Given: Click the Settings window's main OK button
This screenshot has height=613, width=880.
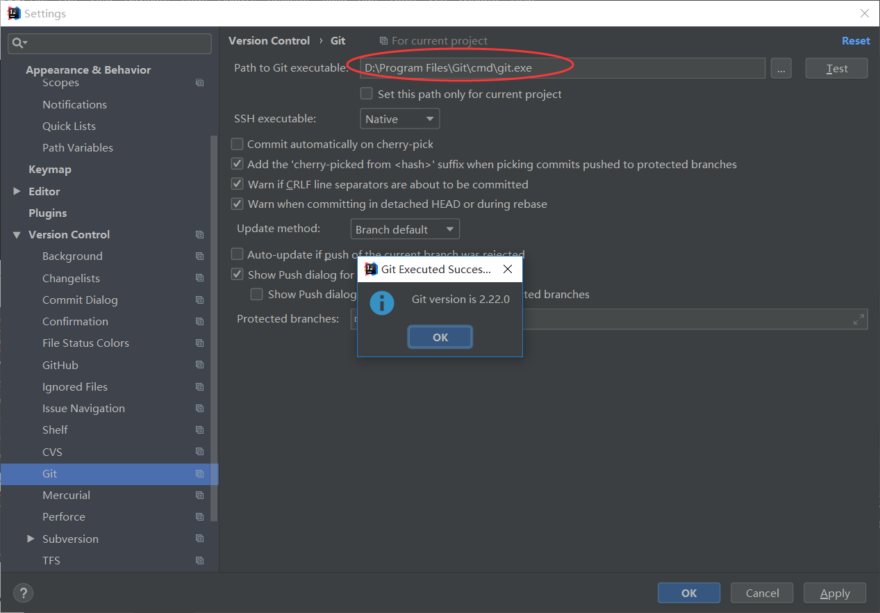Looking at the screenshot, I should click(689, 593).
